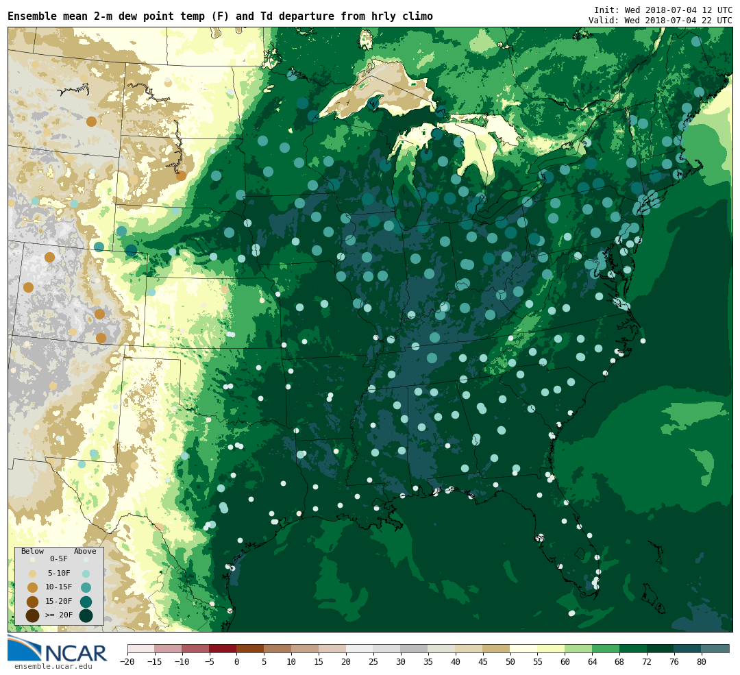The image size is (740, 675).
Task: Click the 'Valid: Wed 2018-07-04 22 UTC' text
Action: pos(661,21)
